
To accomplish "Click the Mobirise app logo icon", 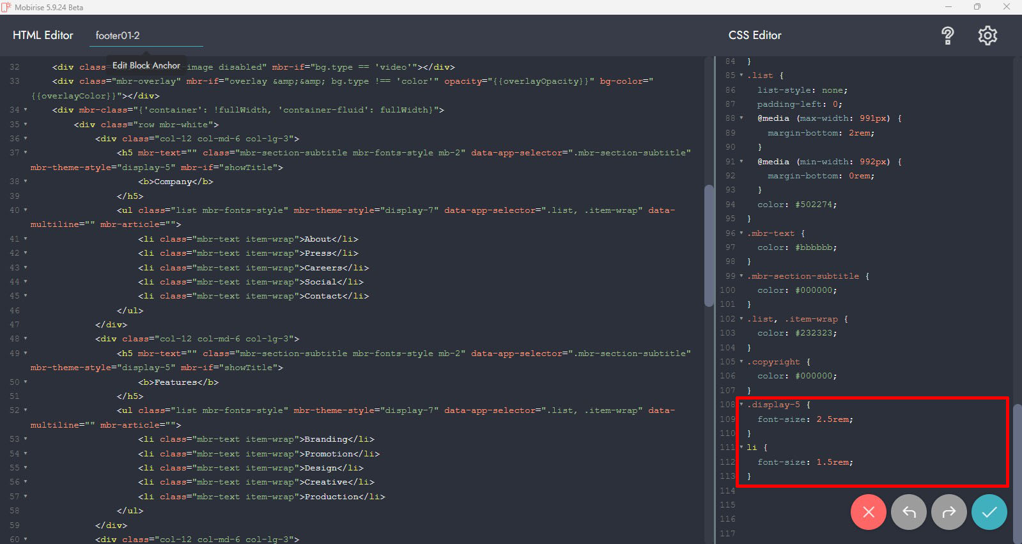I will 6,7.
